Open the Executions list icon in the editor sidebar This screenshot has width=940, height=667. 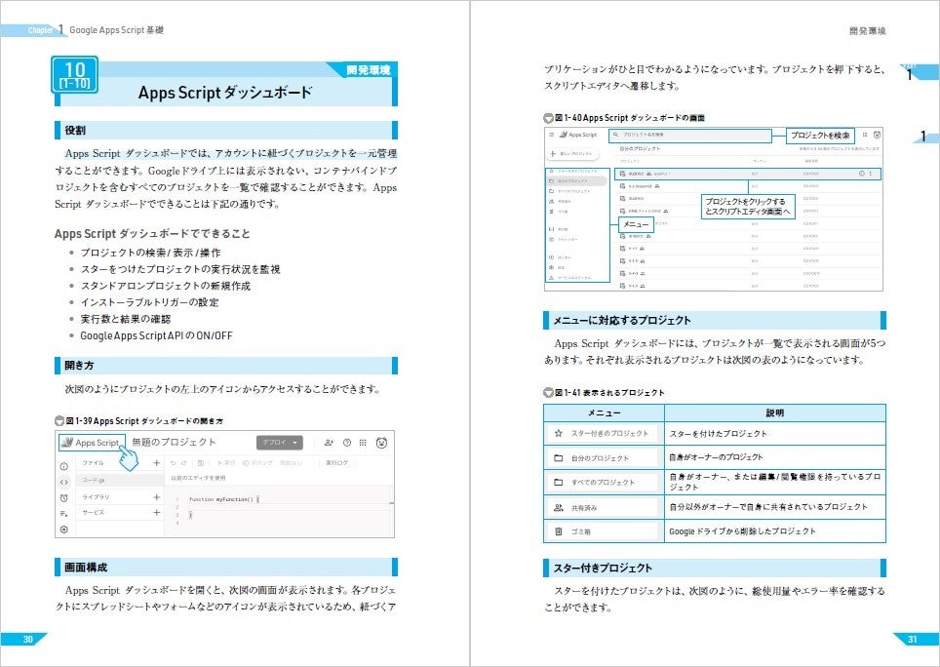click(64, 514)
